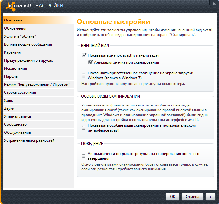
Task: Close the settings window with X
Action: coord(214,4)
